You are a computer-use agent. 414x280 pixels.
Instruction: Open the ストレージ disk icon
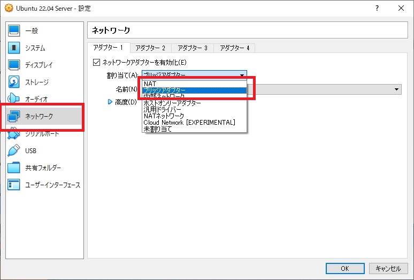click(14, 82)
